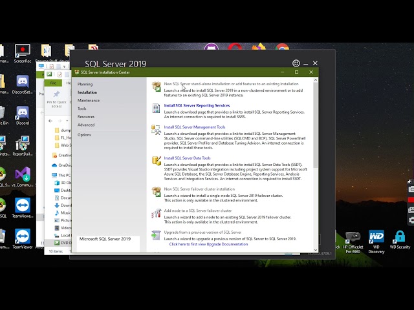Click Pin to Quick access in Explorer

pos(56,99)
